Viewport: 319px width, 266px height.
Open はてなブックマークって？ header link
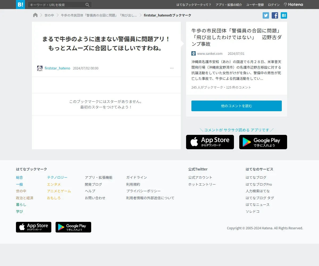(x=194, y=5)
